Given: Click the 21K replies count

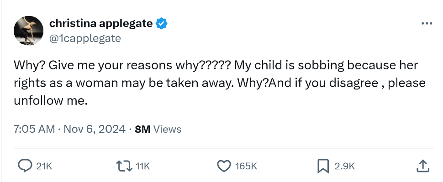Looking at the screenshot, I should 44,166.
